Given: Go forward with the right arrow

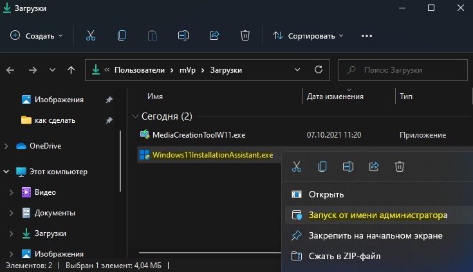Looking at the screenshot, I should [x=33, y=70].
